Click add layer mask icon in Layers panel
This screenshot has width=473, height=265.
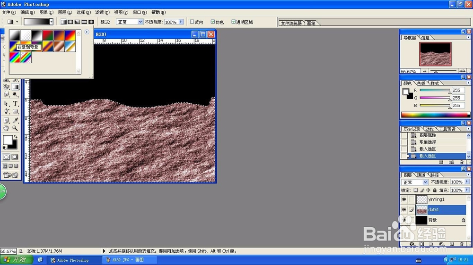click(x=421, y=244)
